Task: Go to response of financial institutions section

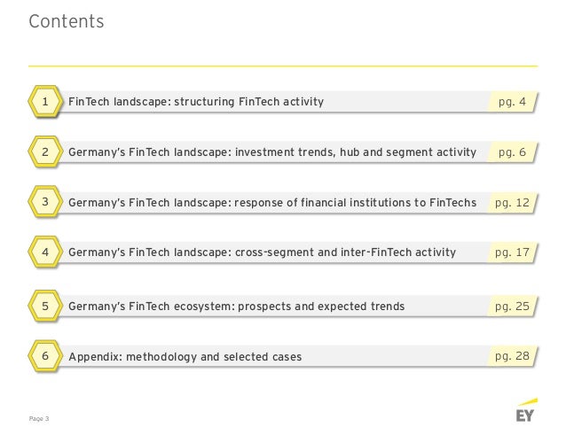Action: (x=272, y=203)
